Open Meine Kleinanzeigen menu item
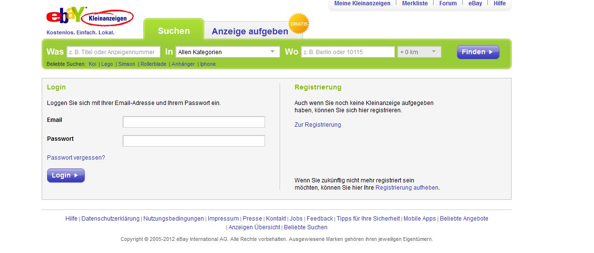Image resolution: width=594 pixels, height=253 pixels. pyautogui.click(x=362, y=3)
